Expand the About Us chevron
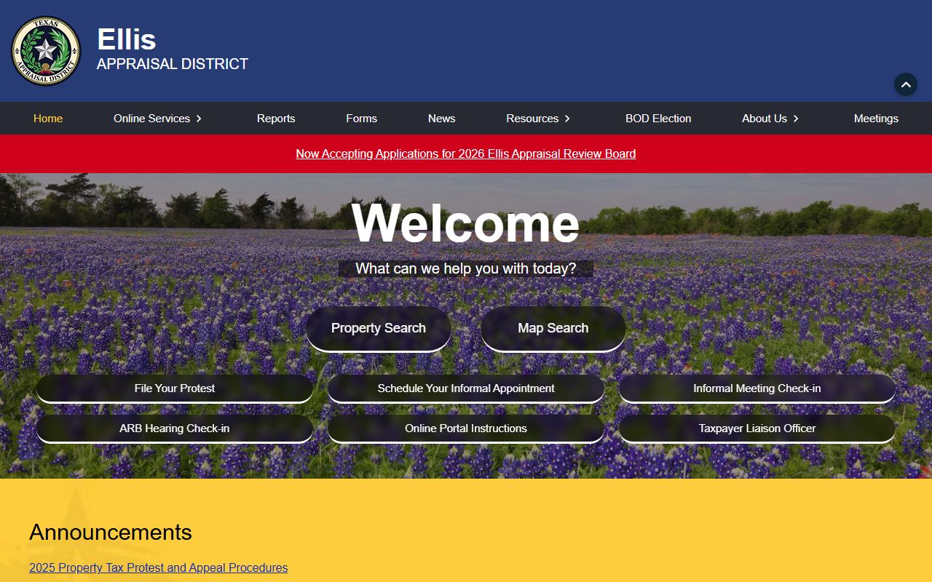Image resolution: width=932 pixels, height=582 pixels. pyautogui.click(x=796, y=119)
